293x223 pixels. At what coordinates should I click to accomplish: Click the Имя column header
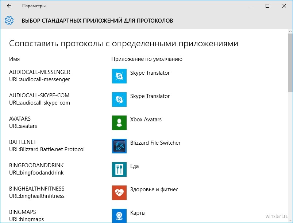14,59
